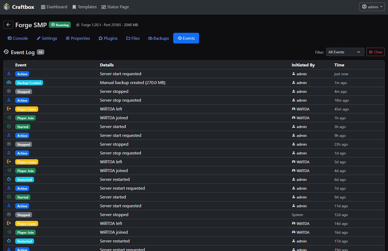Go to the Plugins tab
This screenshot has width=388, height=251.
108,38
